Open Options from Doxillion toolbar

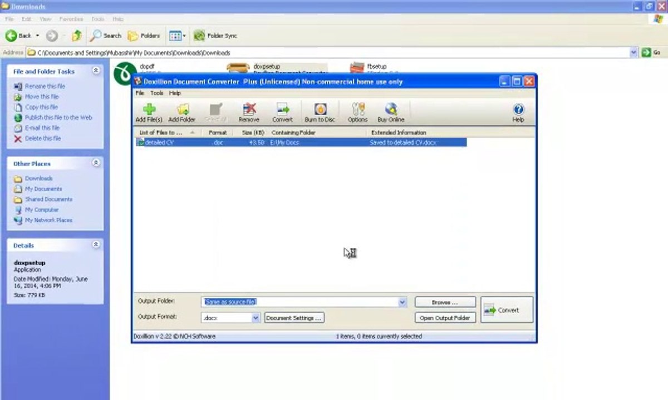tap(357, 113)
